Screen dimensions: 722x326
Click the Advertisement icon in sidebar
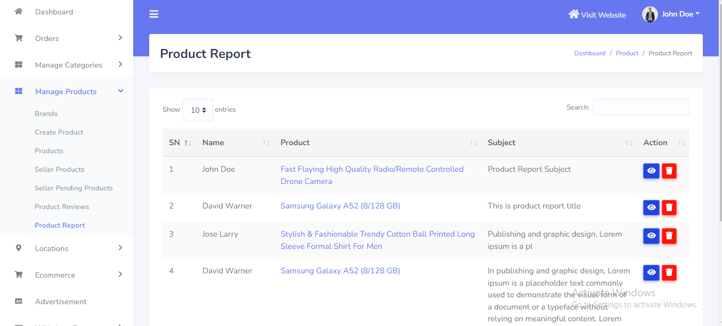[19, 301]
